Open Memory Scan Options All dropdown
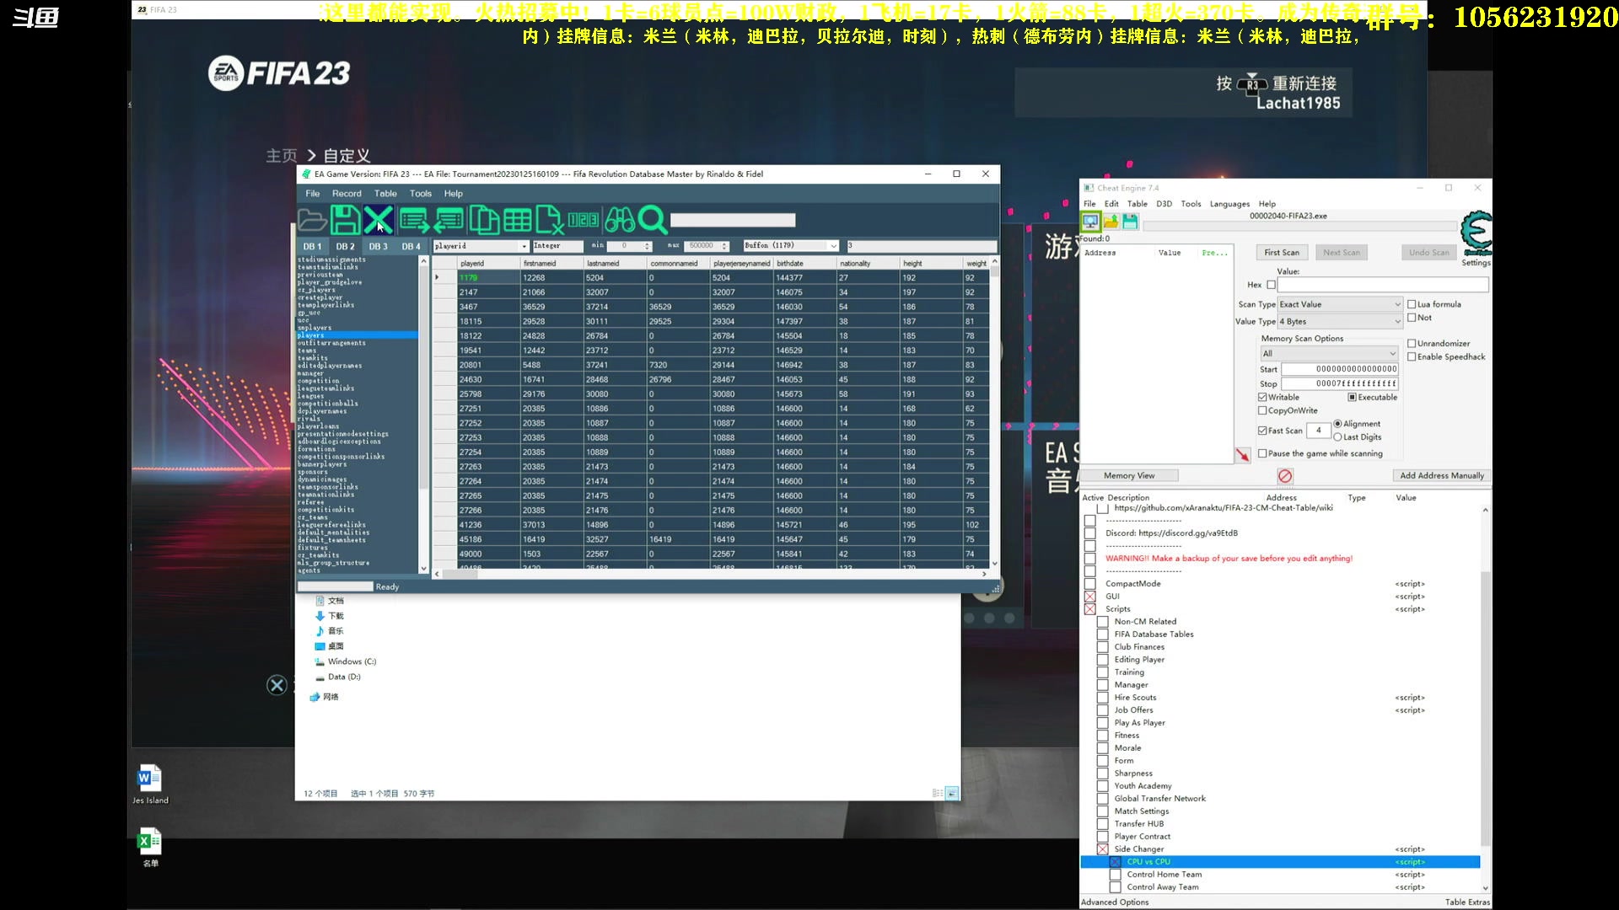Image resolution: width=1619 pixels, height=910 pixels. click(1329, 354)
